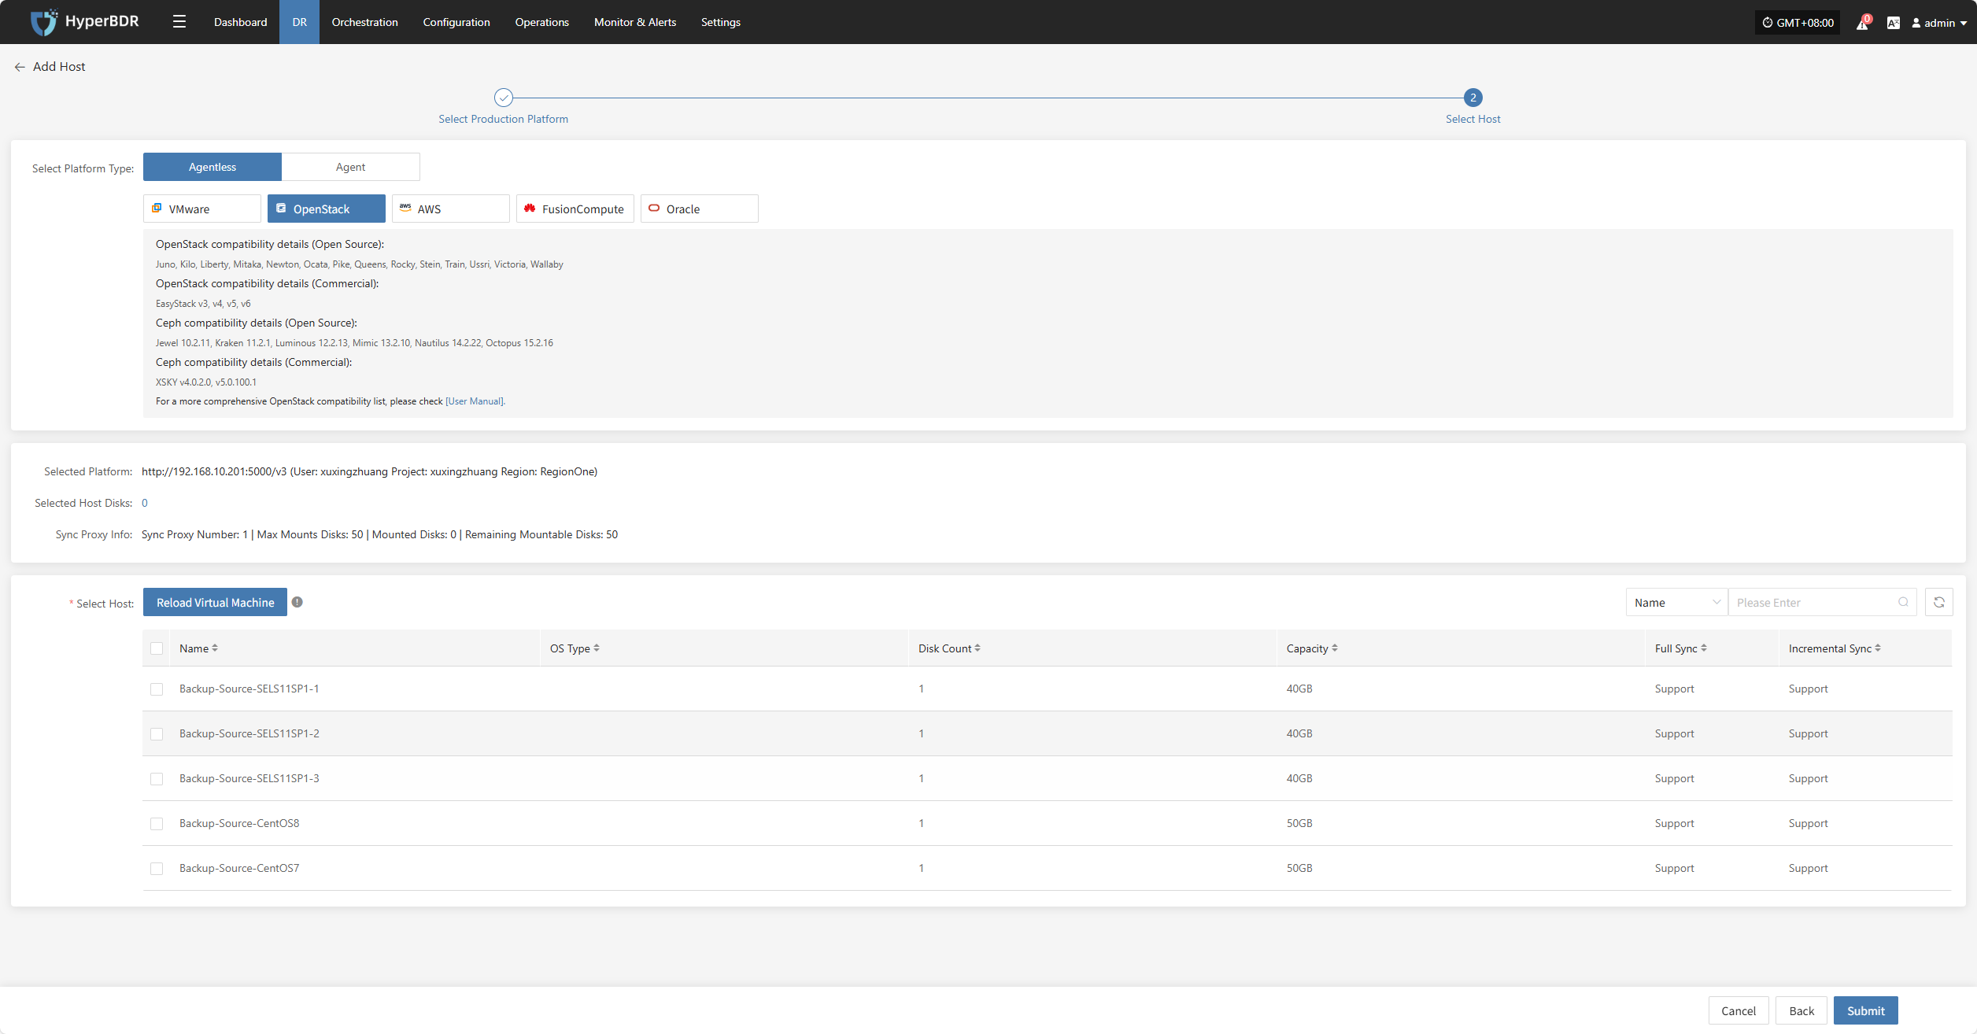1977x1034 pixels.
Task: Click the Select Production Platform step circle
Action: point(504,98)
